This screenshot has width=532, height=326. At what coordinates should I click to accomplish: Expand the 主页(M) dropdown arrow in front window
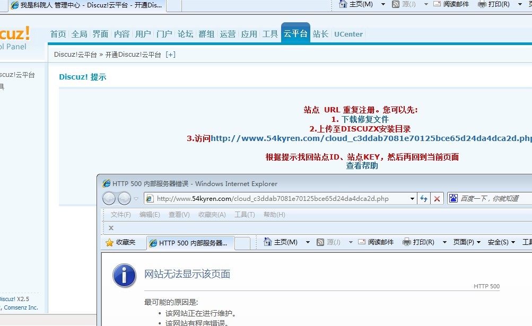[x=308, y=242]
